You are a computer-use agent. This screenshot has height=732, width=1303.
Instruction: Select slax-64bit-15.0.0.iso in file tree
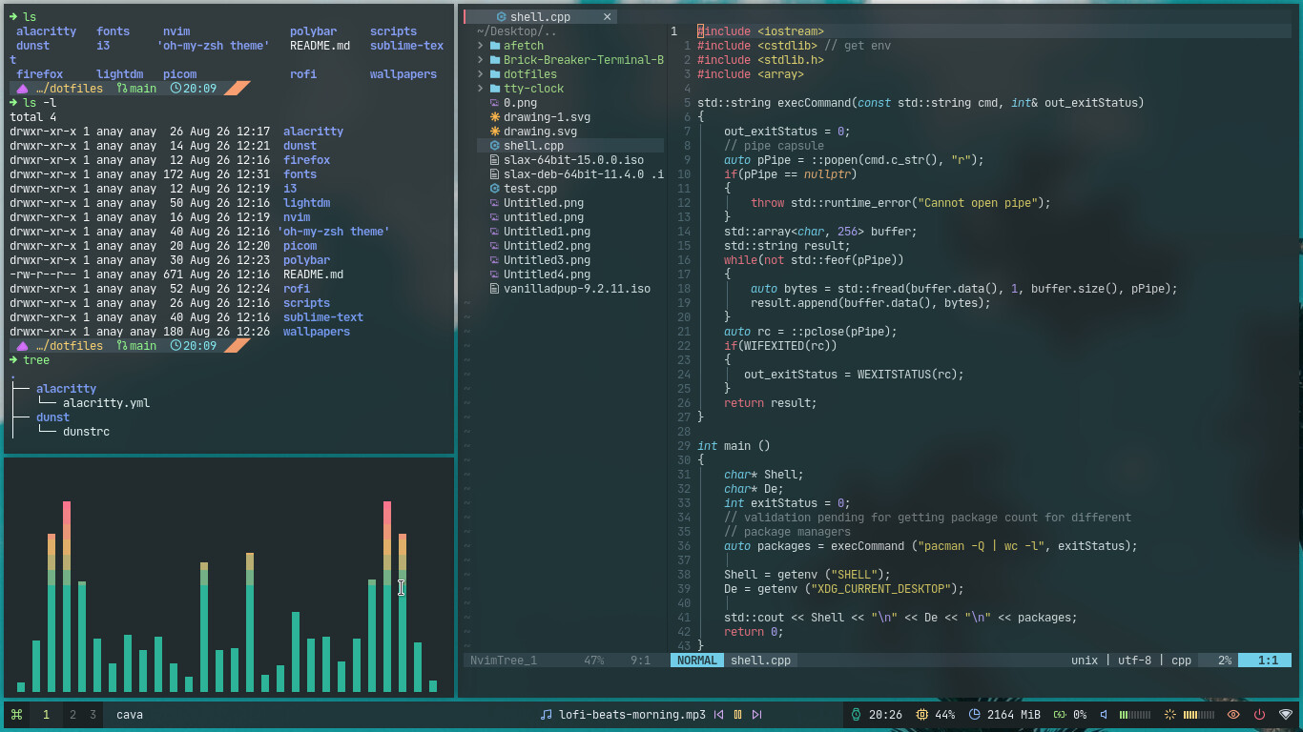click(x=573, y=160)
